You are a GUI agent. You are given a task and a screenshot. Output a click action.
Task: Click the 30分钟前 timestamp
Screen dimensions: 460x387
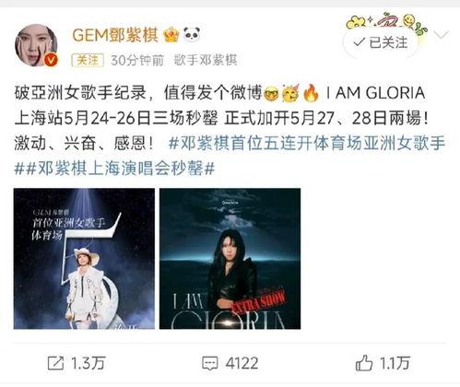tap(137, 60)
